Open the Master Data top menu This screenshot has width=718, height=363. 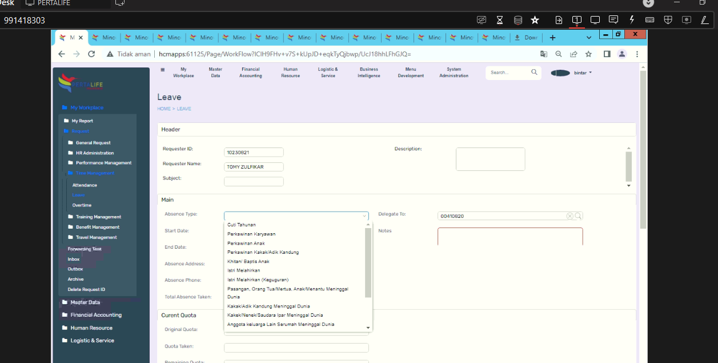[215, 73]
